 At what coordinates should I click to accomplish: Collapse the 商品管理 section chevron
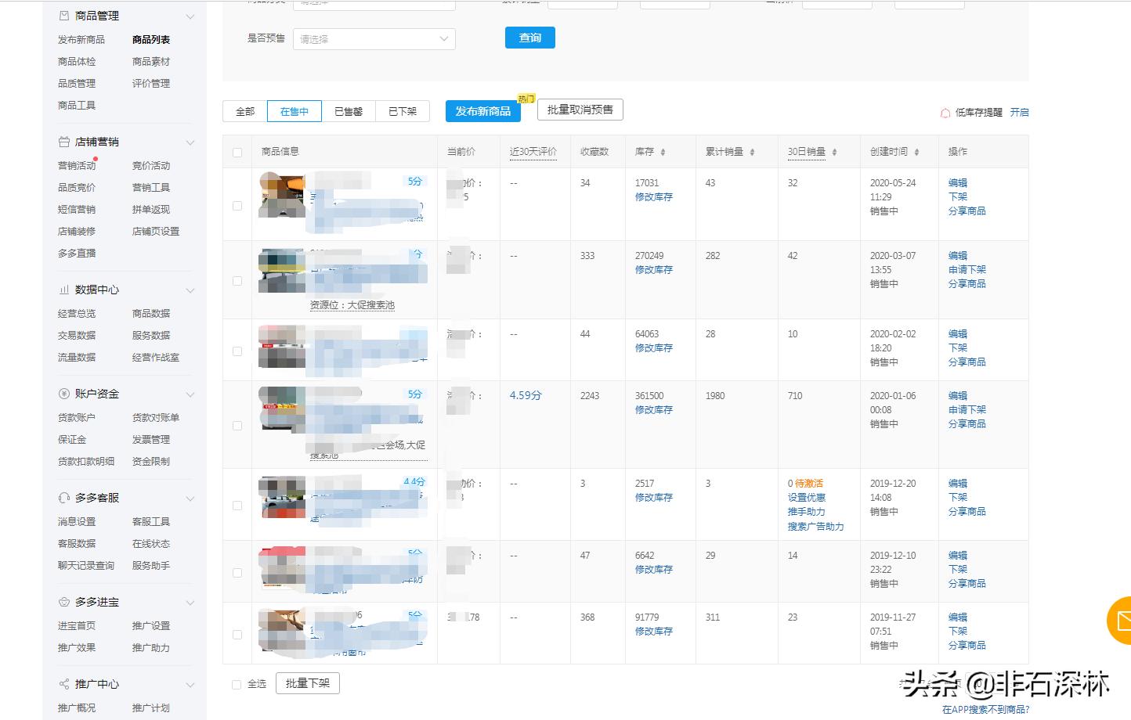(x=190, y=15)
